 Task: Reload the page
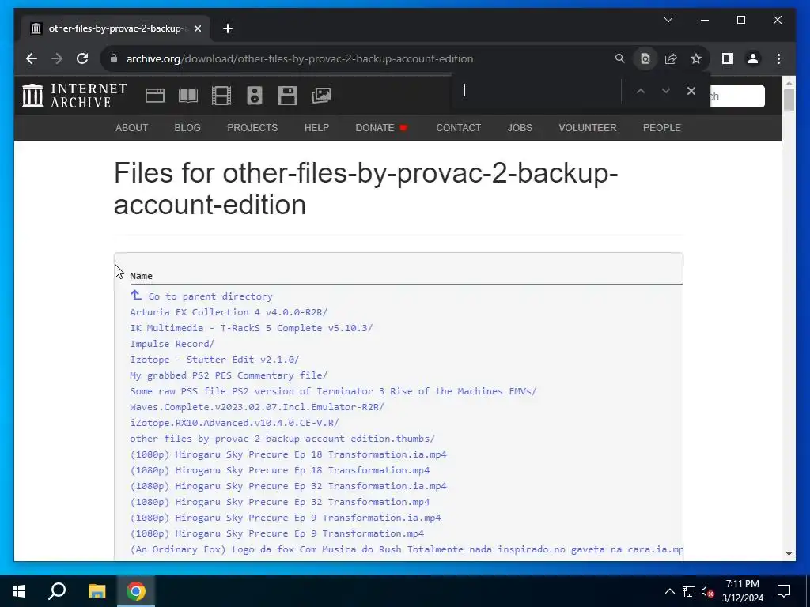82,58
